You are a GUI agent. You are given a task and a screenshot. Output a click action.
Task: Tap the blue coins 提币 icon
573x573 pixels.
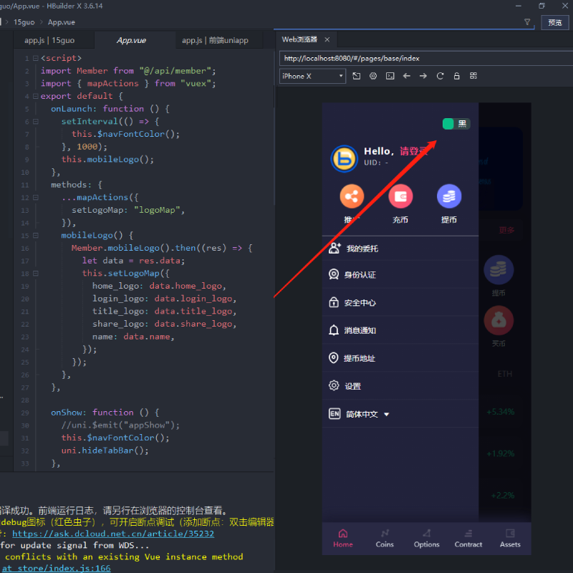coord(449,196)
